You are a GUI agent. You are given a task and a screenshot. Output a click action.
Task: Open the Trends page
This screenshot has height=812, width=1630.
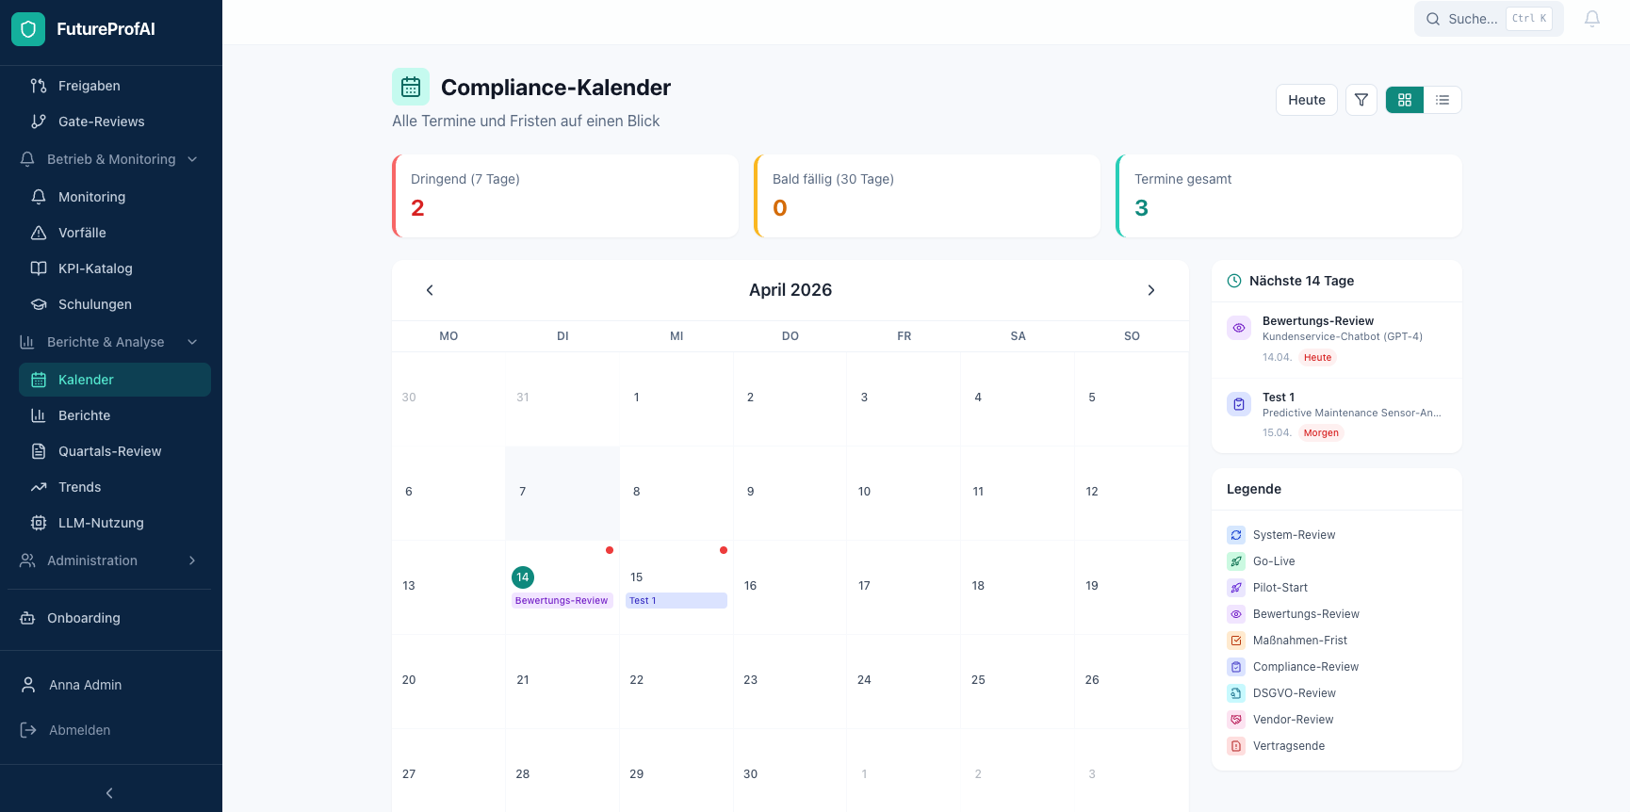point(115,487)
